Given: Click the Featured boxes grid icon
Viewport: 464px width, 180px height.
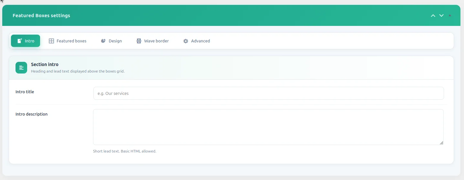Looking at the screenshot, I should pos(51,41).
